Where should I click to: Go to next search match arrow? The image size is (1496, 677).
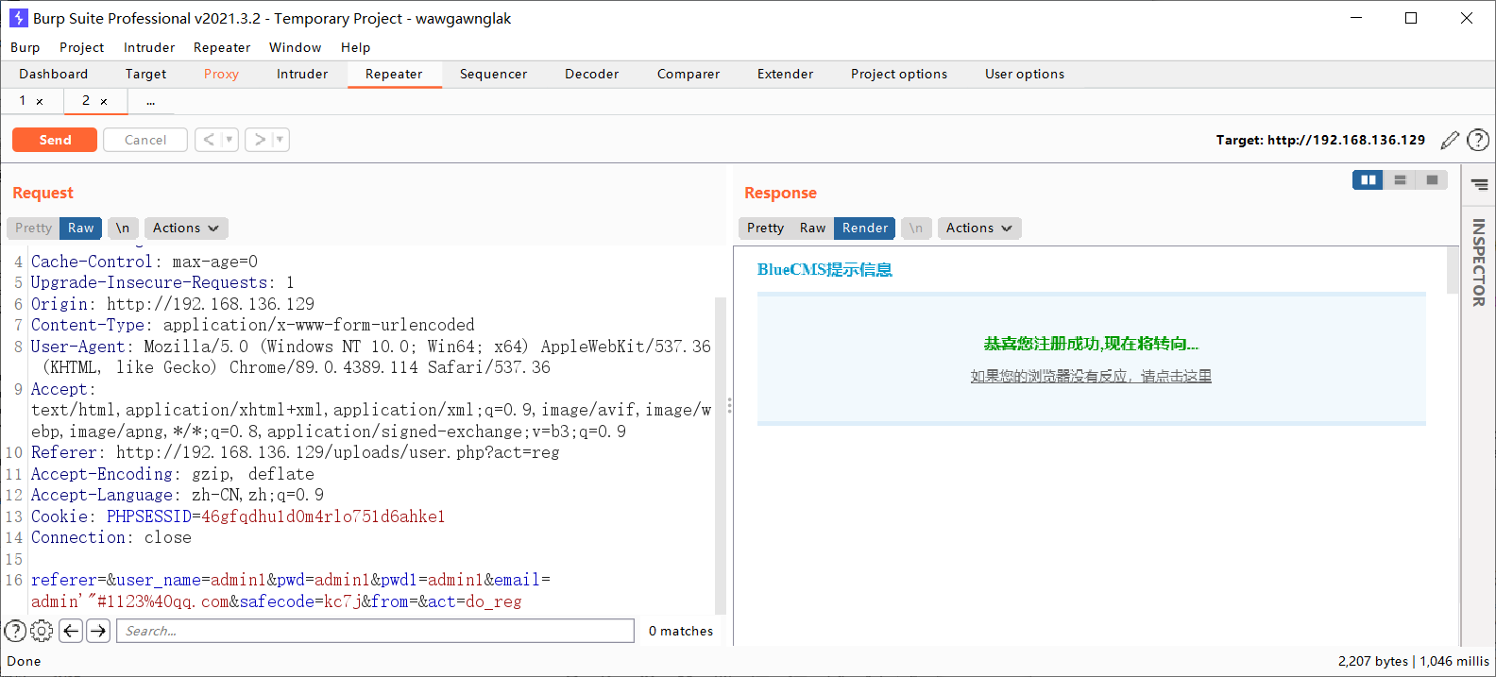coord(98,631)
